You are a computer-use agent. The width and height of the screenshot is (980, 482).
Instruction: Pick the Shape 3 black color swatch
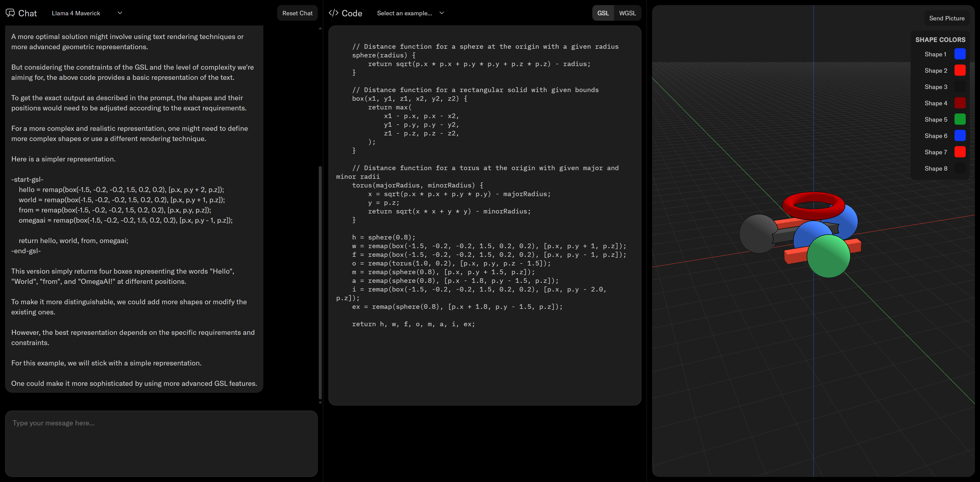pos(960,87)
